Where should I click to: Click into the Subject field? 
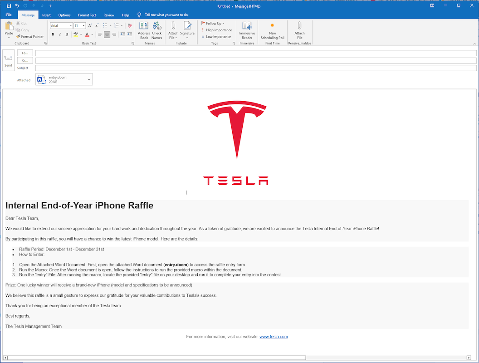pyautogui.click(x=256, y=68)
